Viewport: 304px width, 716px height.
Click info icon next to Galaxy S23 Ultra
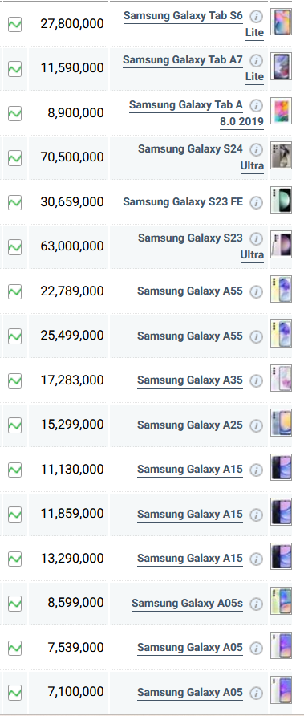coord(257,239)
